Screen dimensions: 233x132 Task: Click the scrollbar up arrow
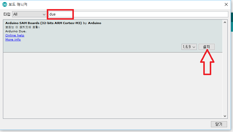coord(225,22)
